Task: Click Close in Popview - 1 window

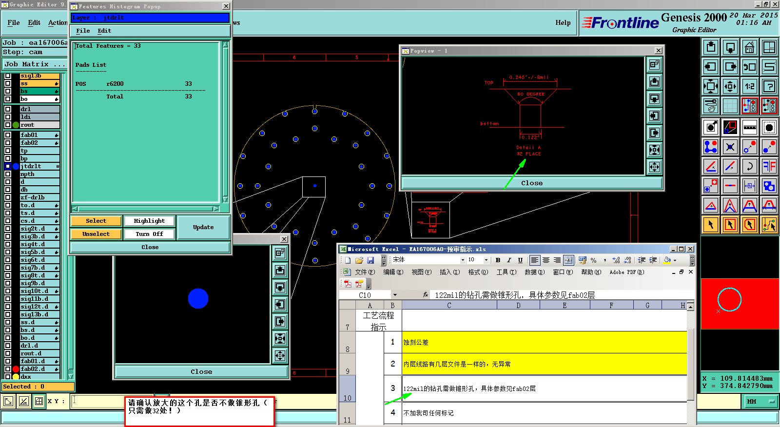Action: point(532,183)
